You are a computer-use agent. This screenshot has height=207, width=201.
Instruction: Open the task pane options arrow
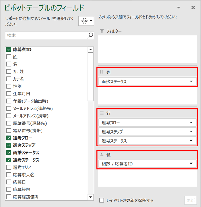tap(178, 8)
